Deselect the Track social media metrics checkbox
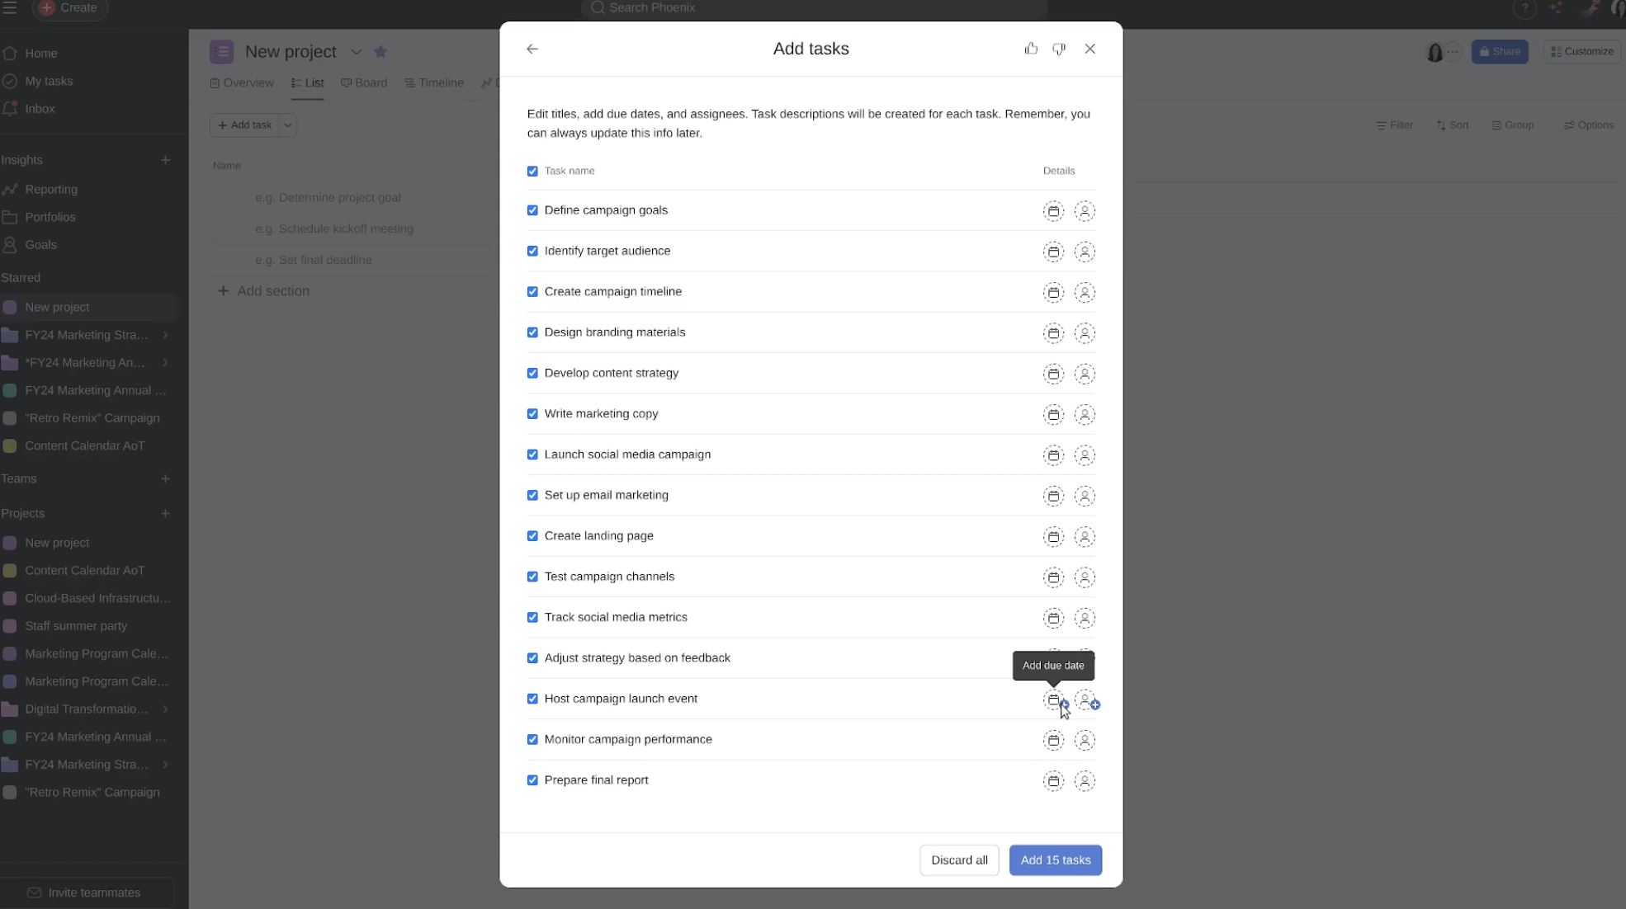Image resolution: width=1626 pixels, height=909 pixels. [532, 617]
